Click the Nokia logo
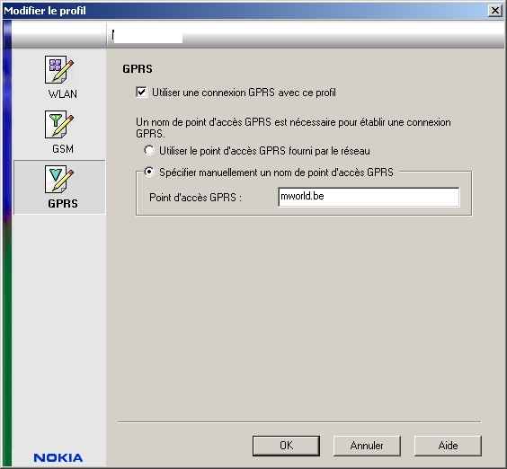This screenshot has height=469, width=507. [58, 457]
